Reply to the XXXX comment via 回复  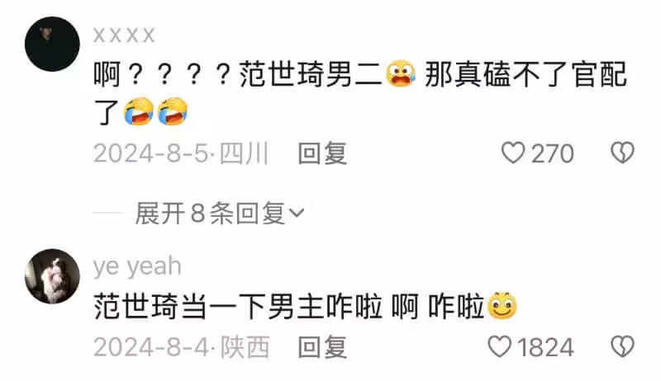tap(322, 153)
